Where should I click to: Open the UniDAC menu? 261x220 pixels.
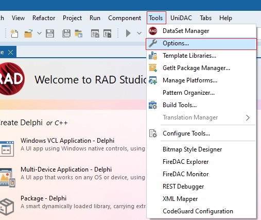tap(181, 18)
